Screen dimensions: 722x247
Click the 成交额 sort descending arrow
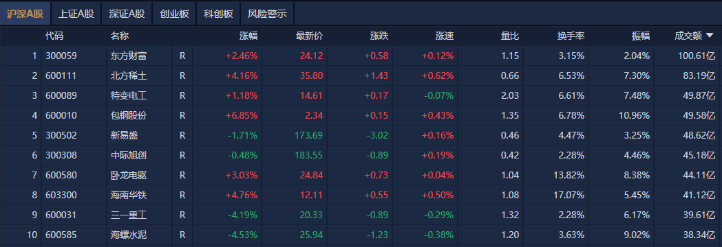[x=710, y=36]
